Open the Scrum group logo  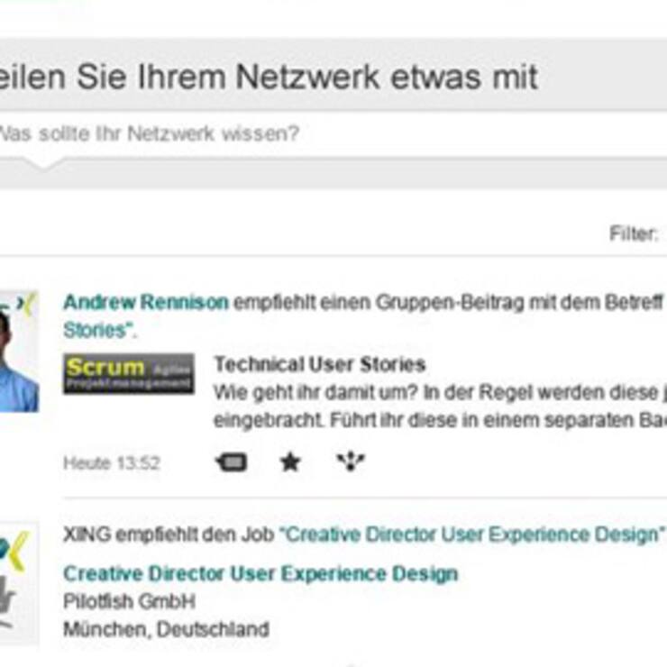(x=128, y=373)
